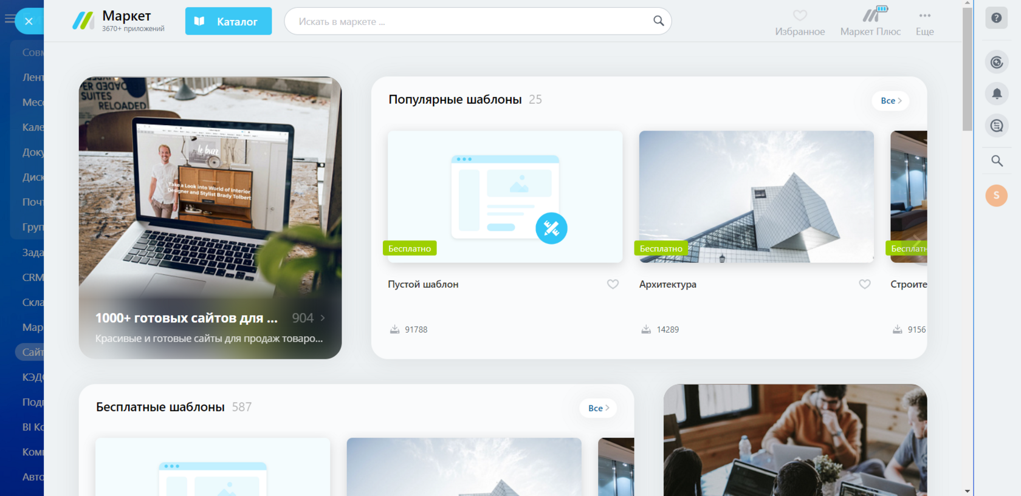
Task: Click the Market logo icon
Action: (83, 21)
